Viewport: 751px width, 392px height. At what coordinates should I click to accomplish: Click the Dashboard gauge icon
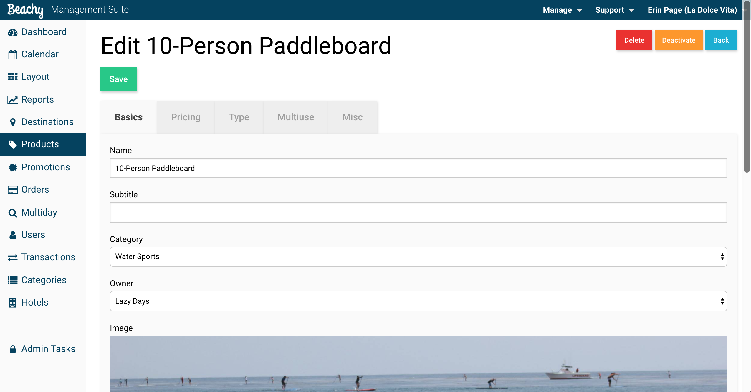click(13, 32)
